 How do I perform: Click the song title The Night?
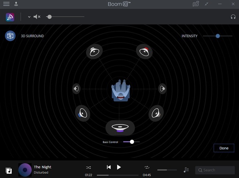pyautogui.click(x=43, y=167)
